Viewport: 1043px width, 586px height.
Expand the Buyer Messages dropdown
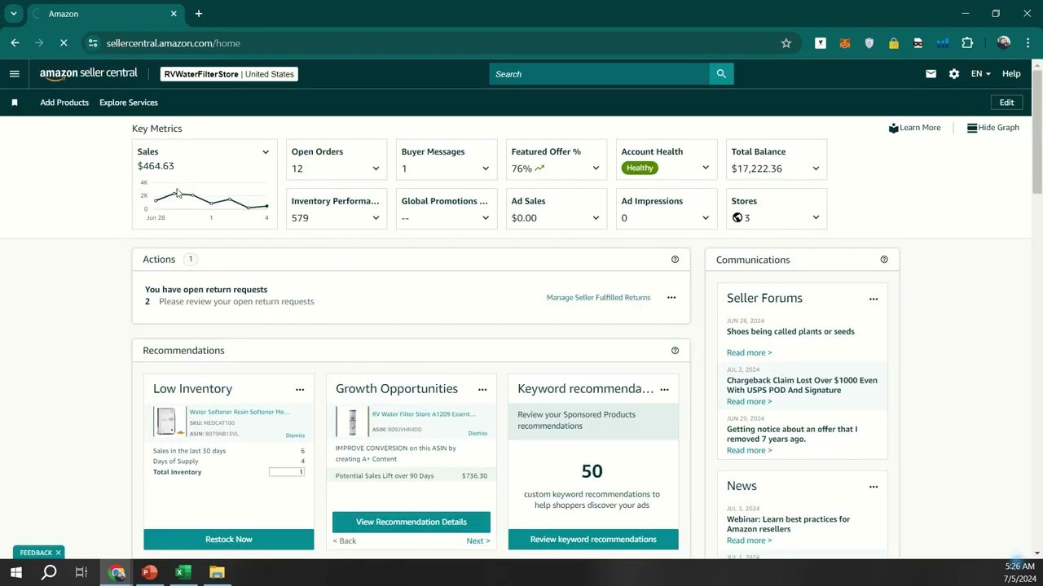click(486, 168)
